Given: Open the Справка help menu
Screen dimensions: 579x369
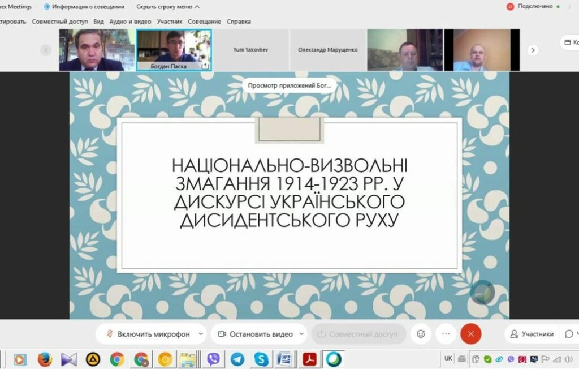Looking at the screenshot, I should coord(239,22).
